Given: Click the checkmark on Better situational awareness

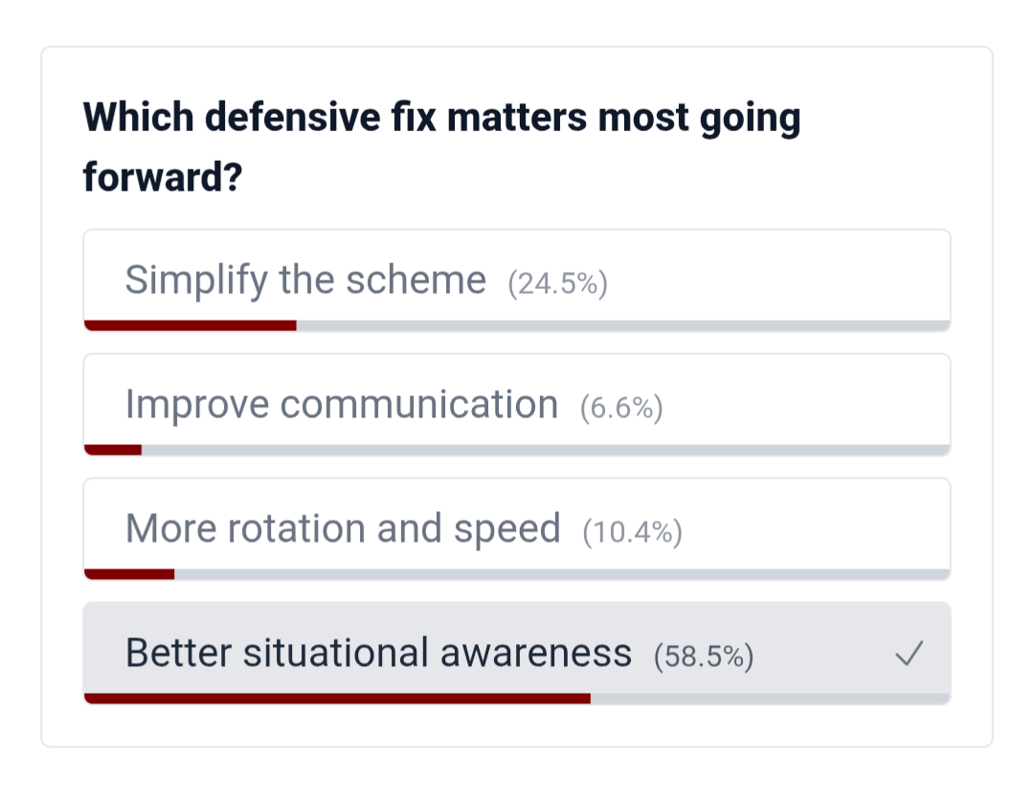Looking at the screenshot, I should tap(909, 655).
